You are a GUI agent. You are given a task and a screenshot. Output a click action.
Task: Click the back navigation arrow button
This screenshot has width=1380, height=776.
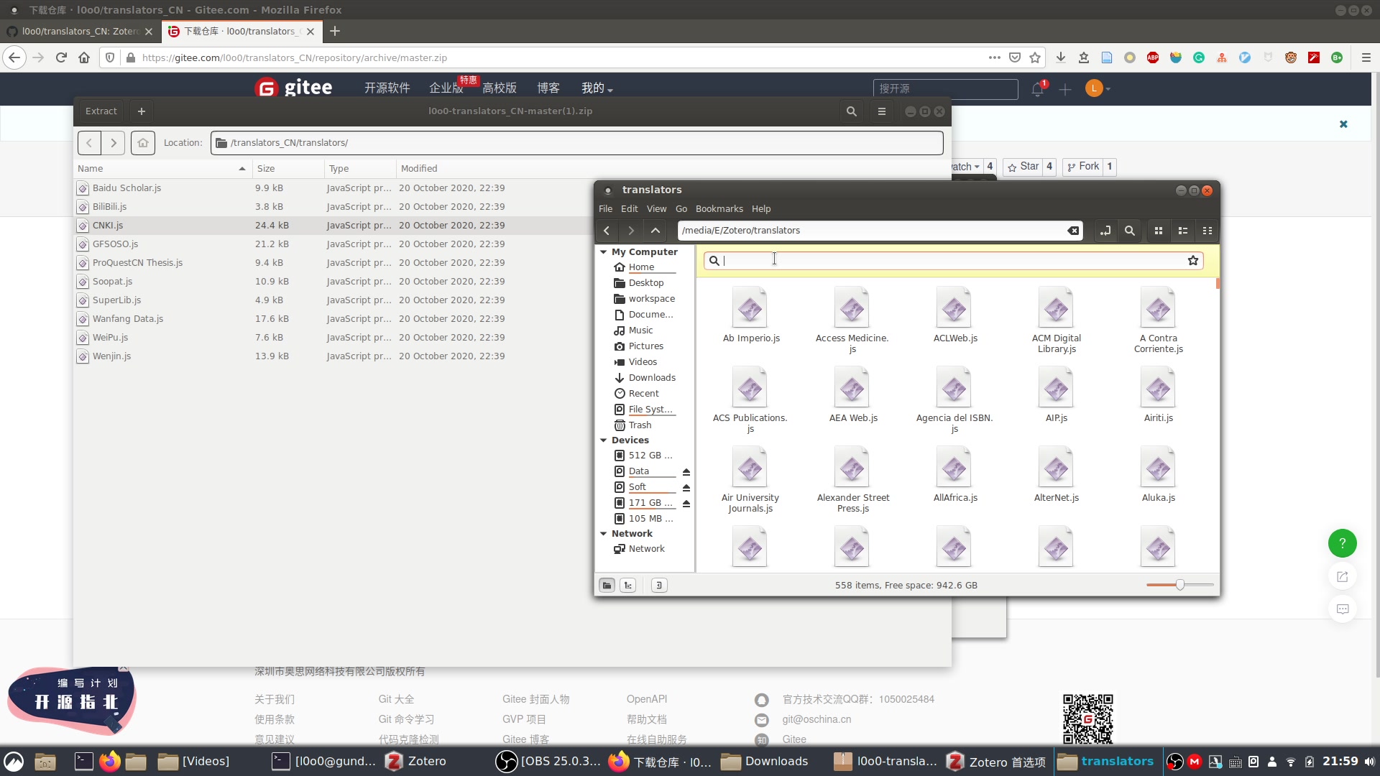(607, 230)
